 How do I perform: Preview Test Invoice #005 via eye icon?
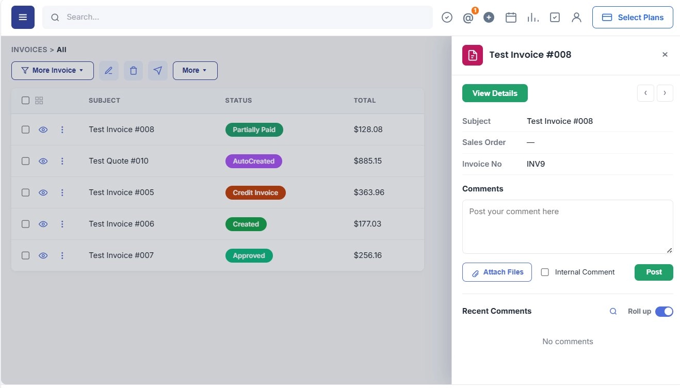43,193
